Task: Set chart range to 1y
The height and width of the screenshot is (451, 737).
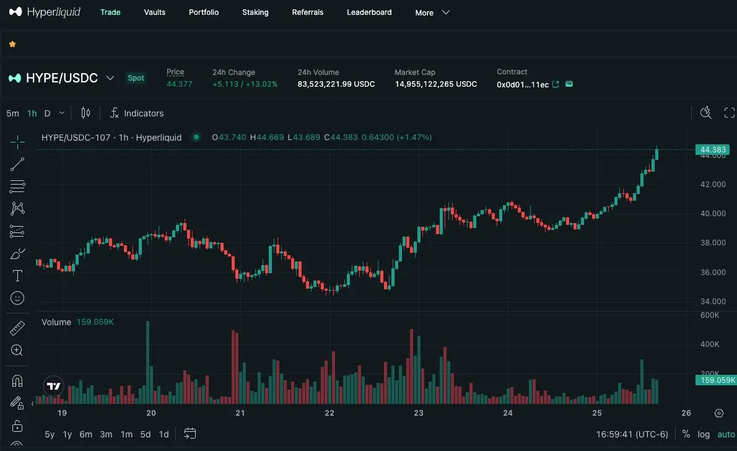Action: [x=68, y=434]
